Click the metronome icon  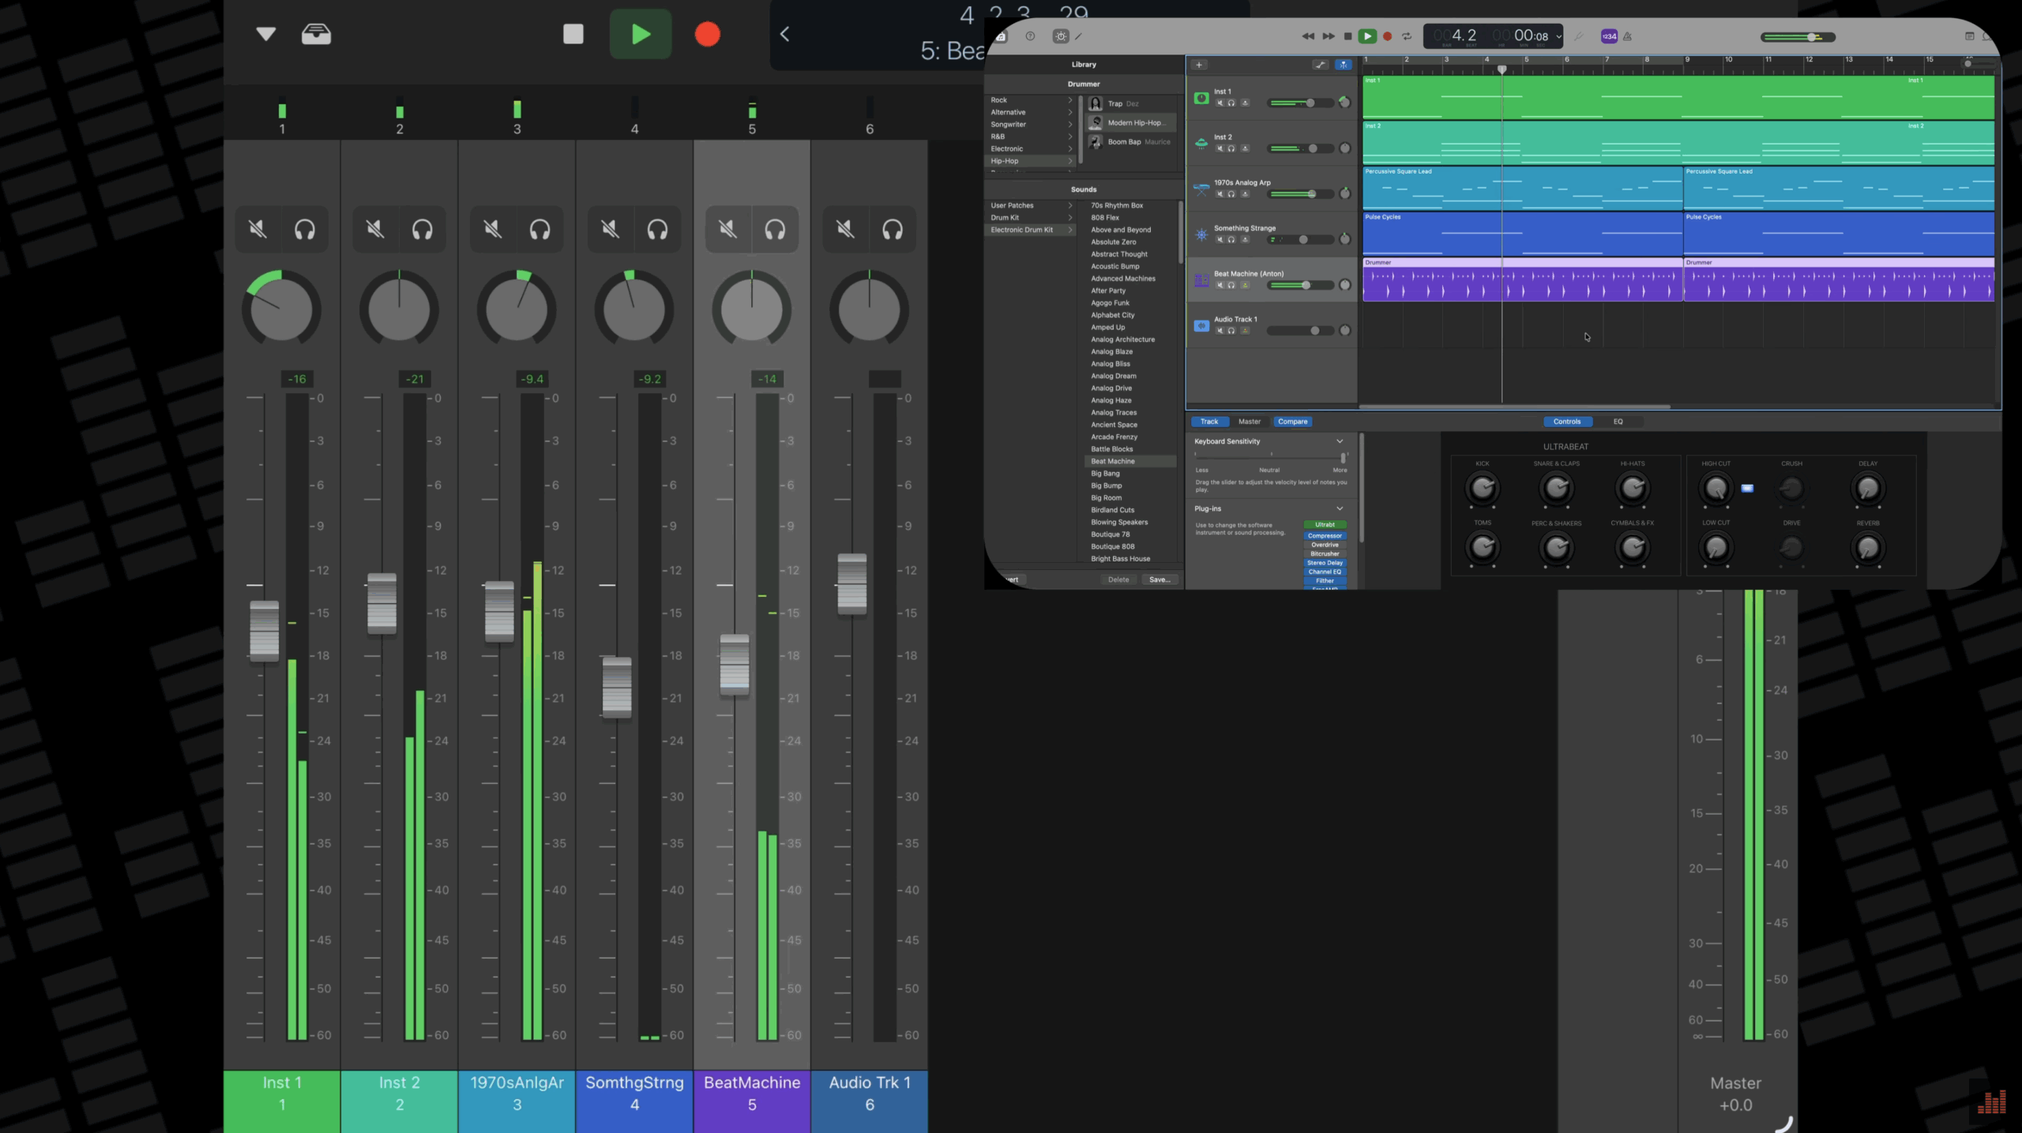(x=1627, y=36)
